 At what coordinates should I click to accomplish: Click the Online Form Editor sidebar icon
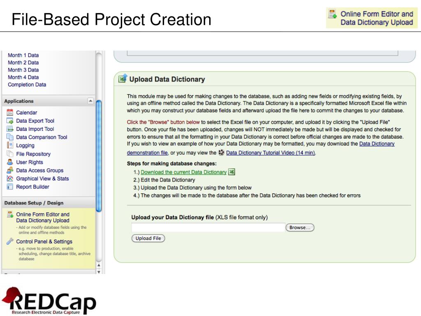10,214
